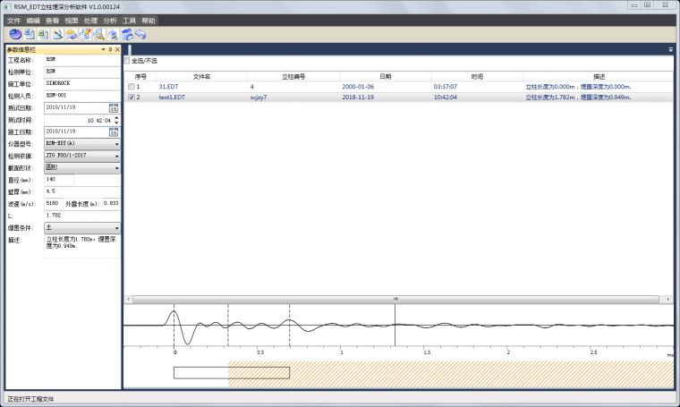Click the last toolbar icon with blue arrow

(141, 35)
